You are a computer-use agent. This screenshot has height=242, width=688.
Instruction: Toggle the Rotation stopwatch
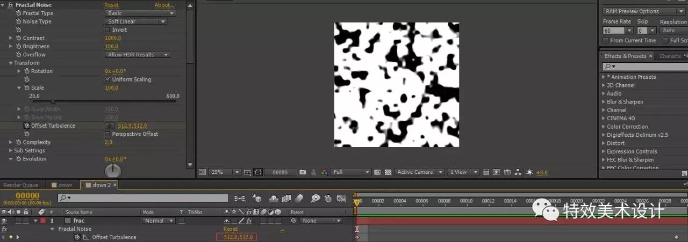[x=27, y=71]
